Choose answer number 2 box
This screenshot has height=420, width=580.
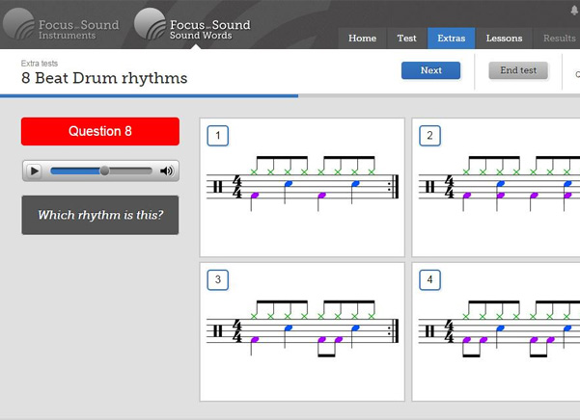pos(429,136)
